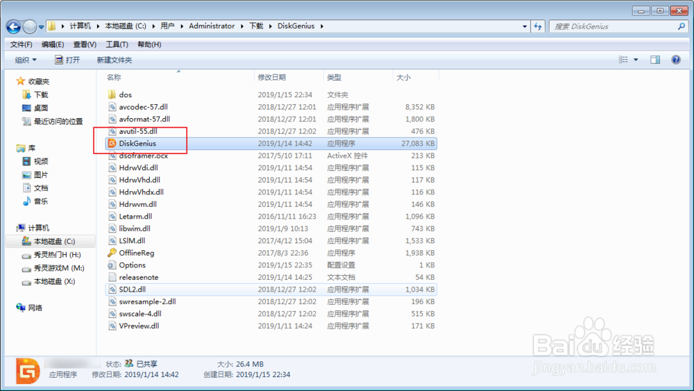Open the 查看(V) menu
The image size is (694, 391).
85,44
